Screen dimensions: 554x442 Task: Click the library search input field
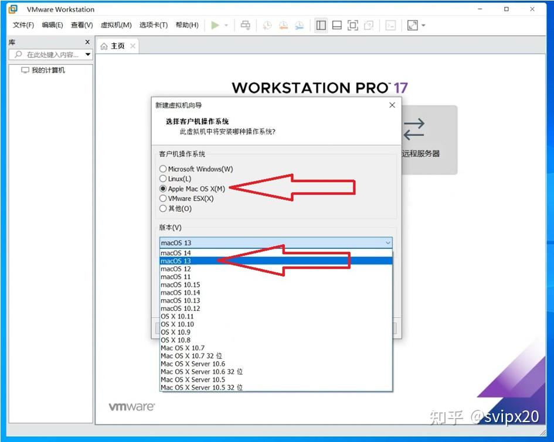click(52, 54)
